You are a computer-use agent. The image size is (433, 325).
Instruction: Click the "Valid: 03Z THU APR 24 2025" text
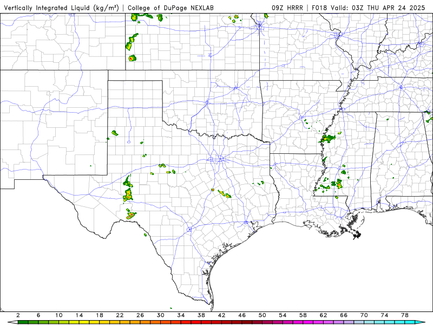pyautogui.click(x=378, y=8)
